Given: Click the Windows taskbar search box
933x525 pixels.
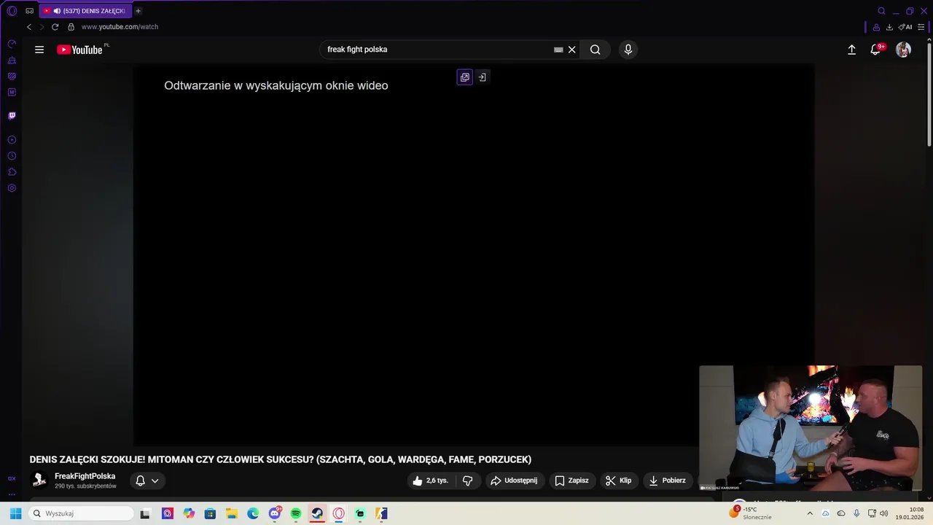Looking at the screenshot, I should tap(82, 513).
